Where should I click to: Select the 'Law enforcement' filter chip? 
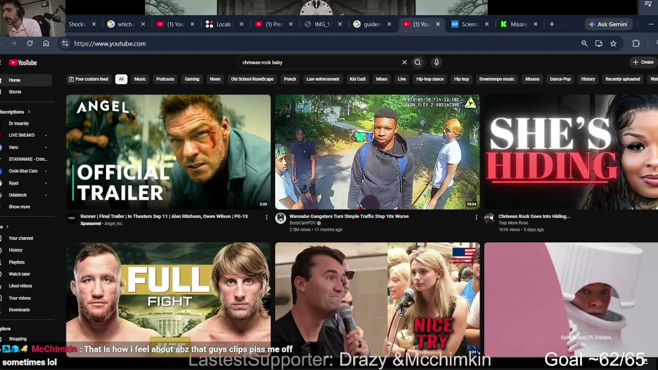point(323,79)
